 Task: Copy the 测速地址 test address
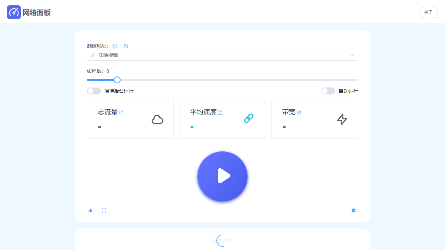click(x=115, y=46)
